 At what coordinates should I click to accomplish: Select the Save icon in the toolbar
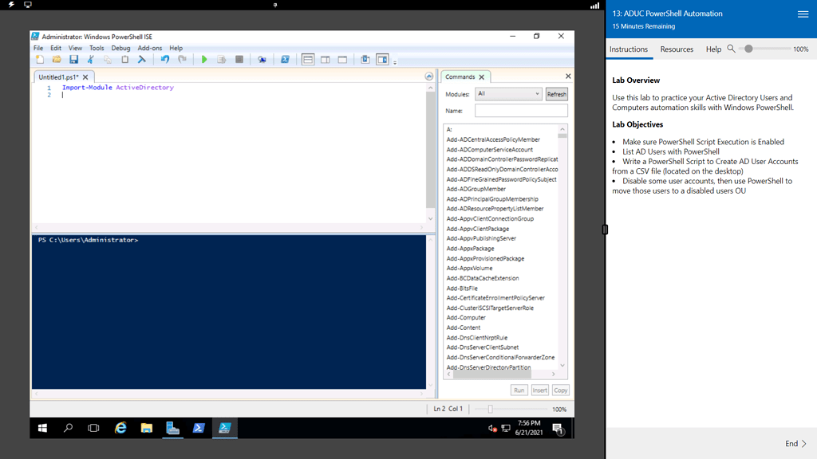(74, 59)
